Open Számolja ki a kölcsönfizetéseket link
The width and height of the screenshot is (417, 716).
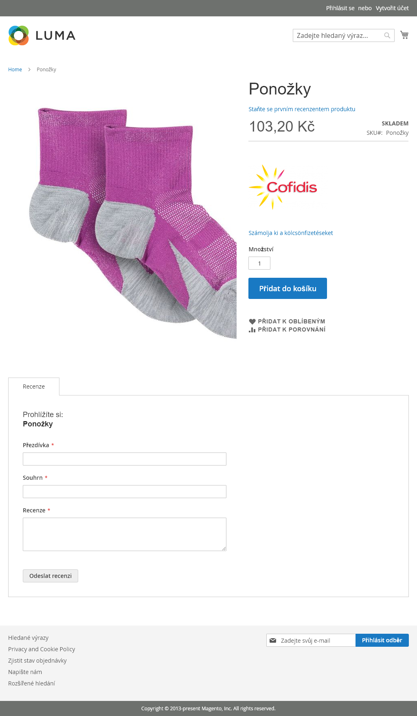pos(291,233)
